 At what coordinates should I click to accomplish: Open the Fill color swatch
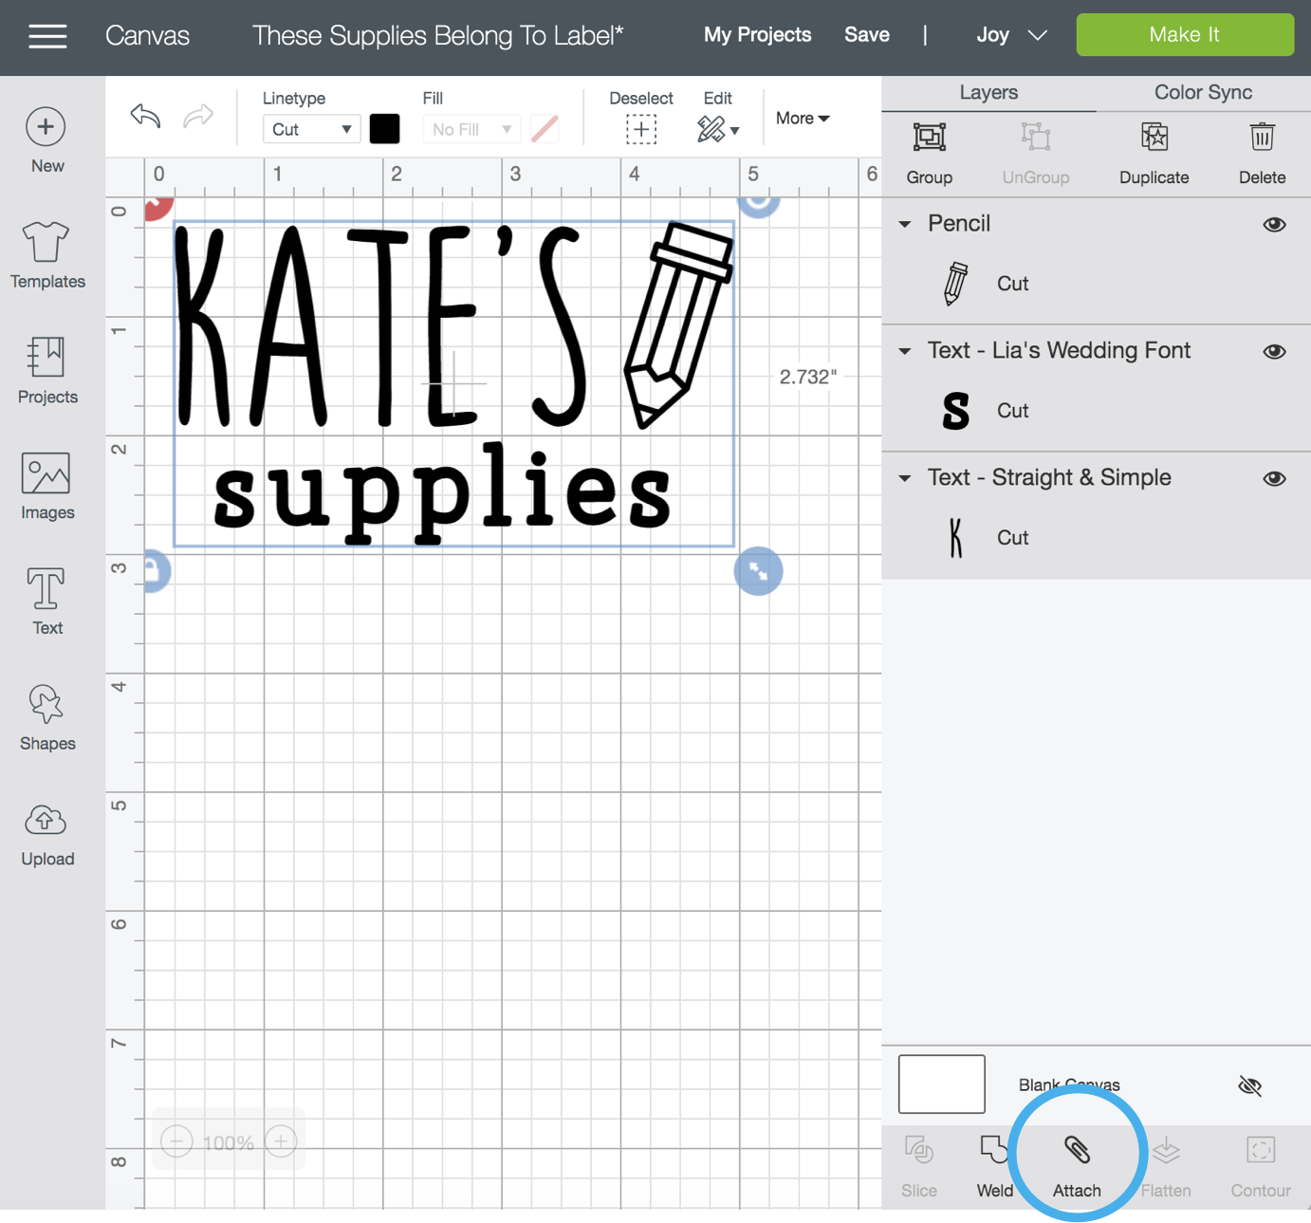tap(545, 129)
